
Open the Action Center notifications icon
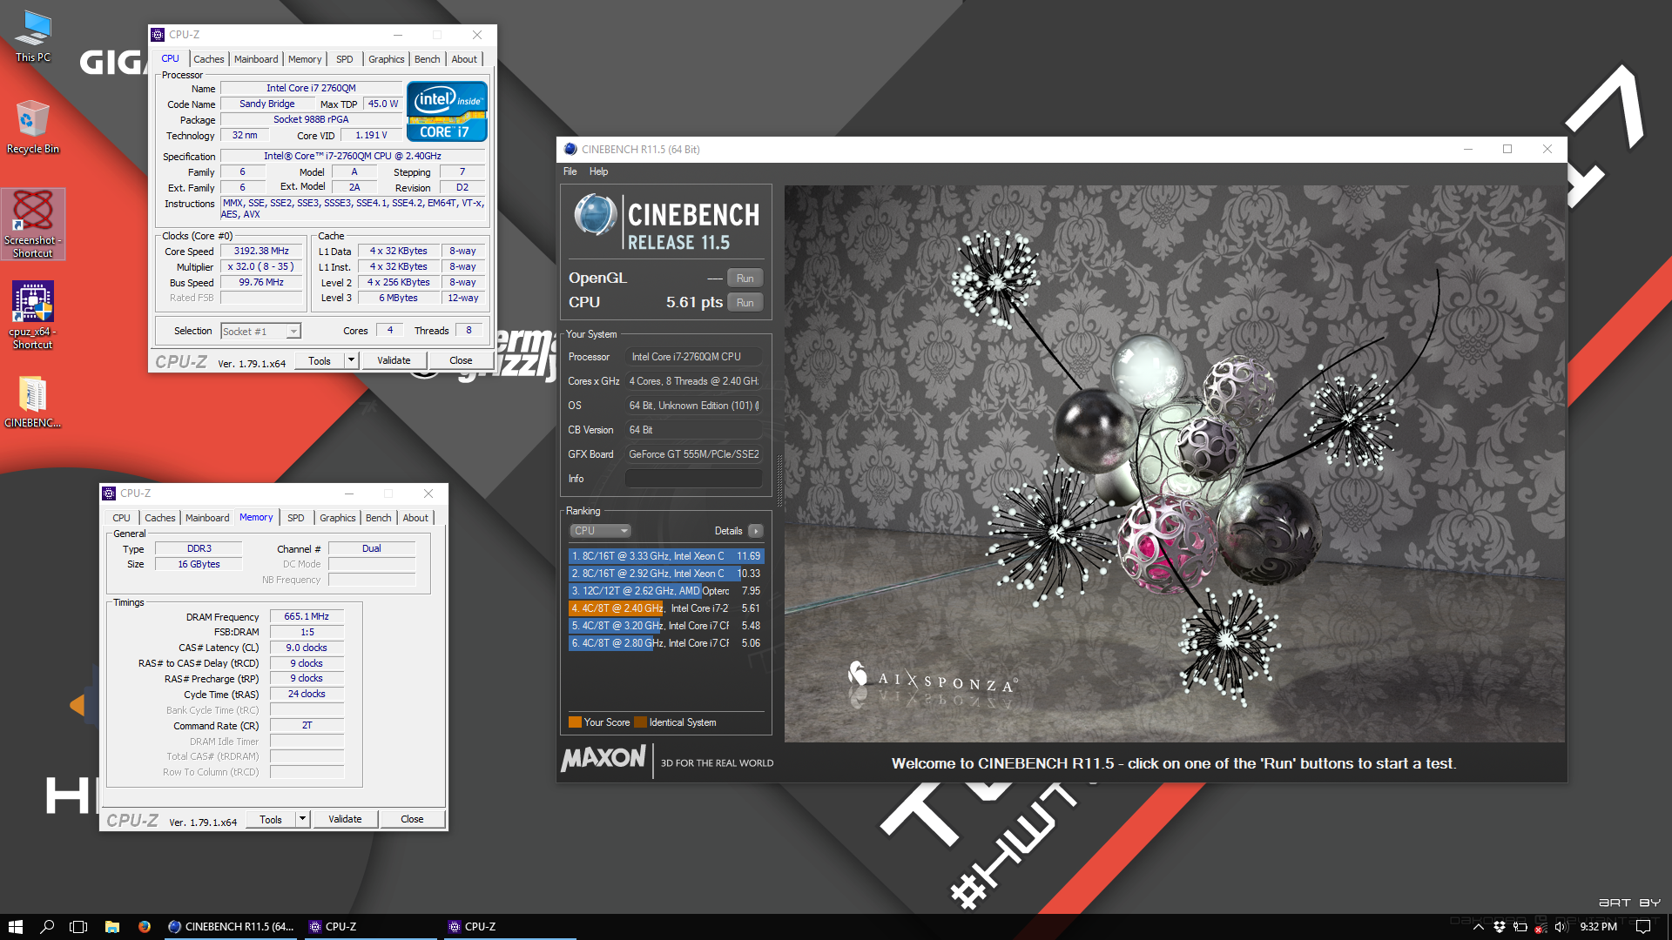[1643, 927]
